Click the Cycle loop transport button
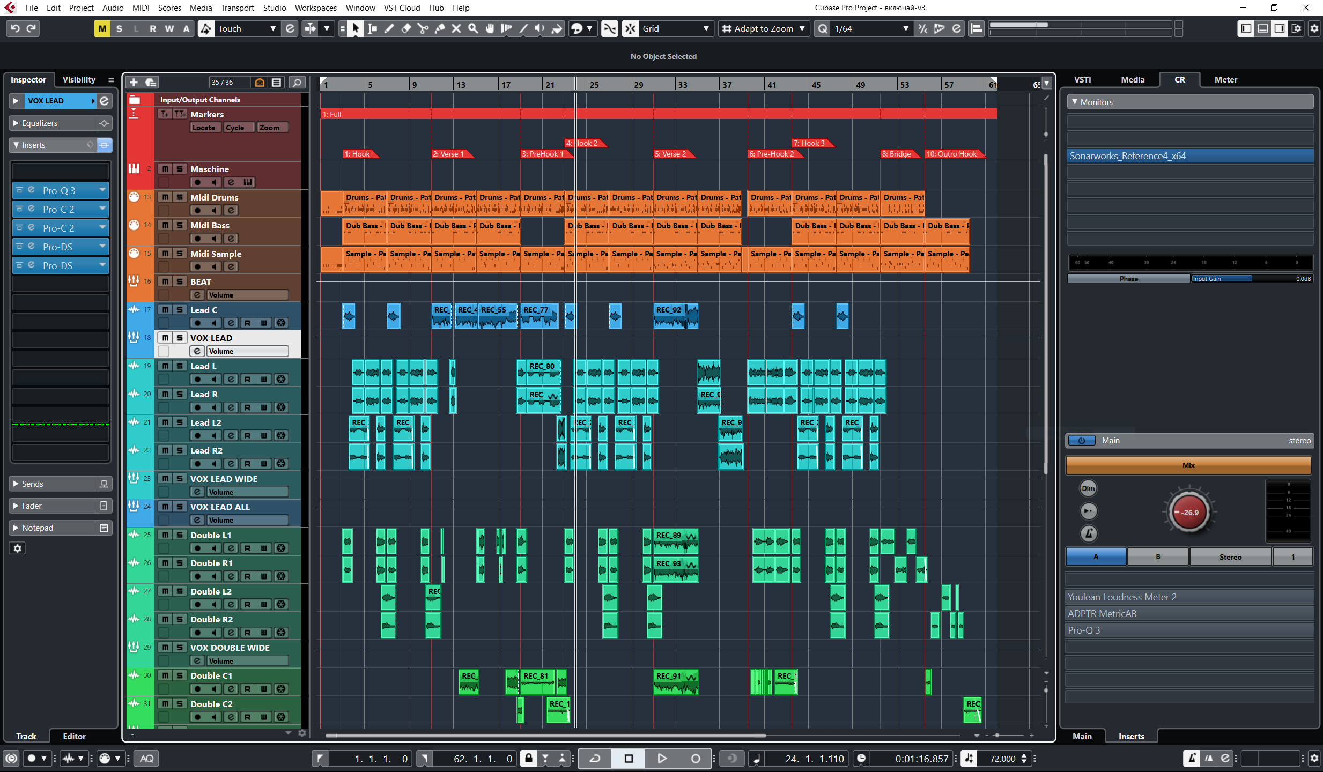The height and width of the screenshot is (772, 1323). tap(595, 758)
